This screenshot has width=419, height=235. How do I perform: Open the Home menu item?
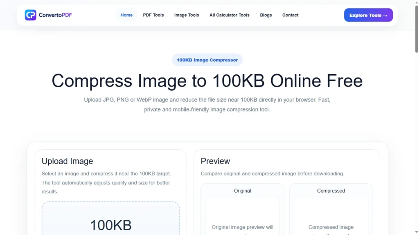pos(126,15)
